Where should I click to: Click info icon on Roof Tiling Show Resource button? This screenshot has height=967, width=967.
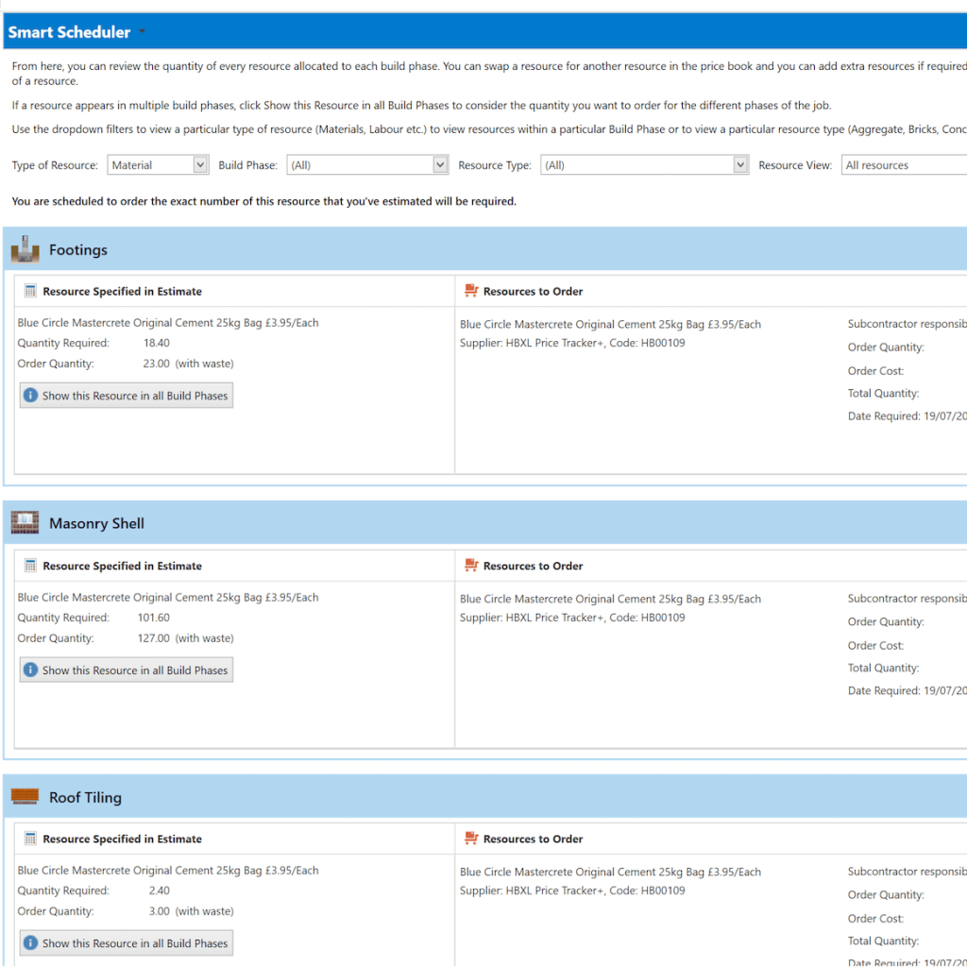point(30,943)
